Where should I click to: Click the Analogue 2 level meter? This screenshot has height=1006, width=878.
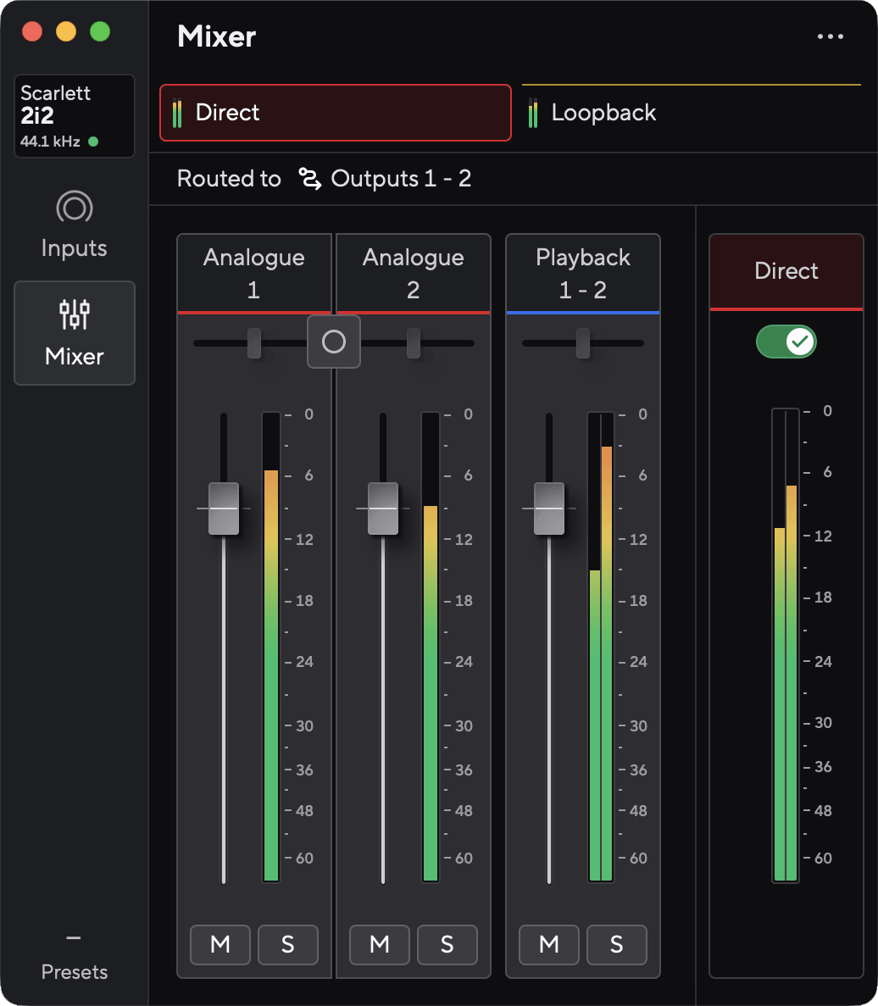point(431,647)
